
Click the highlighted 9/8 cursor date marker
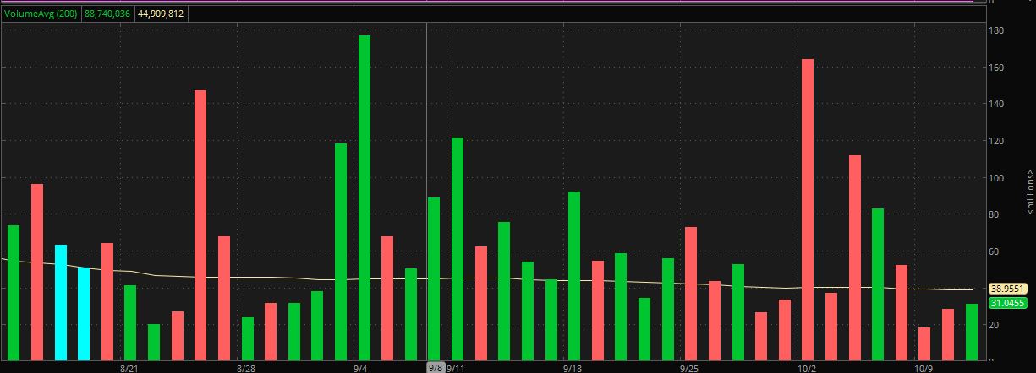pos(436,368)
